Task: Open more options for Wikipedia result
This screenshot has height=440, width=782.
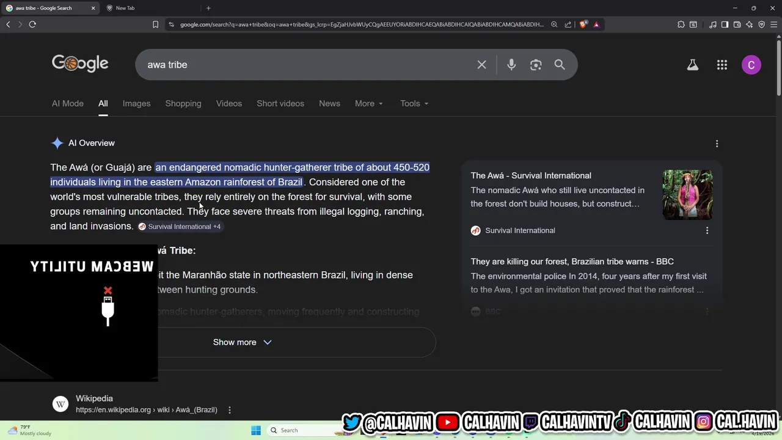Action: pyautogui.click(x=230, y=410)
